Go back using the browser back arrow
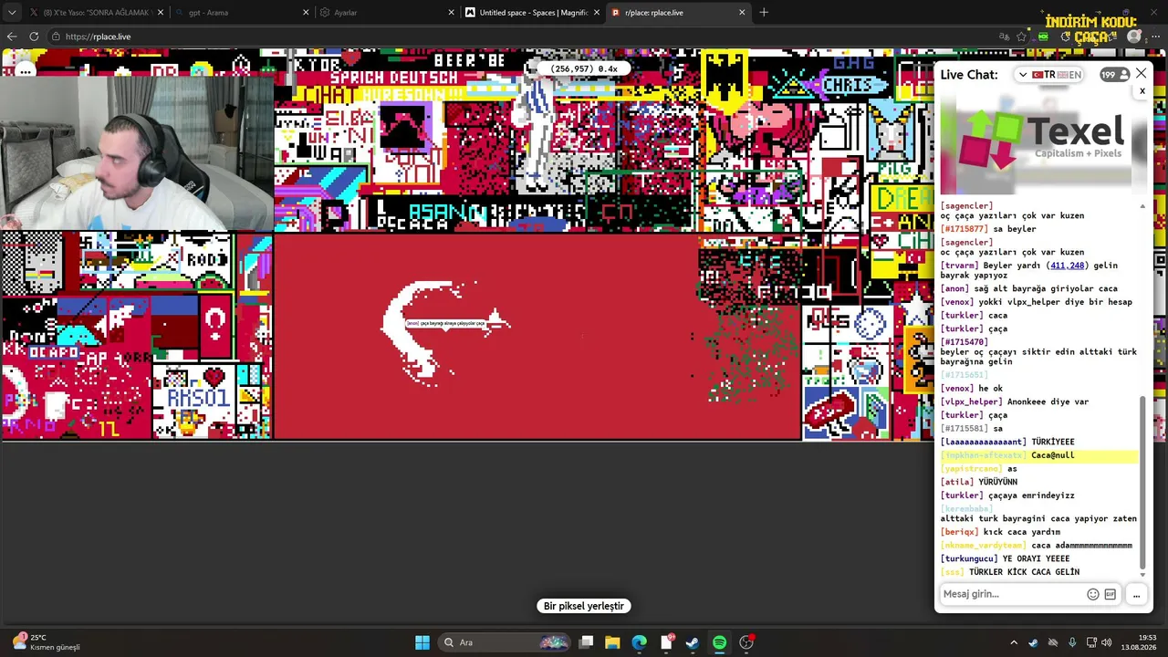The height and width of the screenshot is (657, 1168). (x=12, y=36)
